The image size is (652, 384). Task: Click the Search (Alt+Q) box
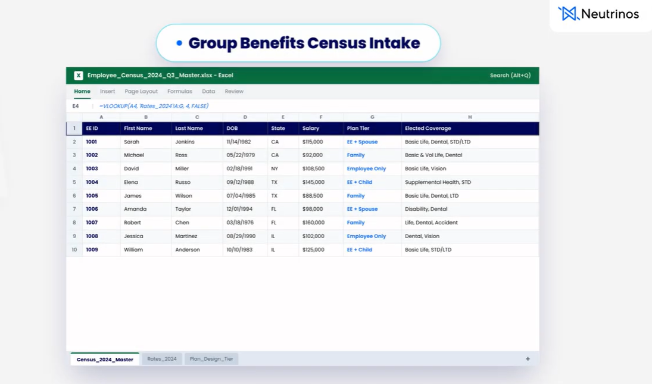pos(510,75)
